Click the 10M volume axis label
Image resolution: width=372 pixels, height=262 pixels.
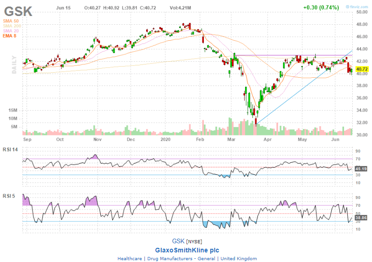(x=13, y=118)
